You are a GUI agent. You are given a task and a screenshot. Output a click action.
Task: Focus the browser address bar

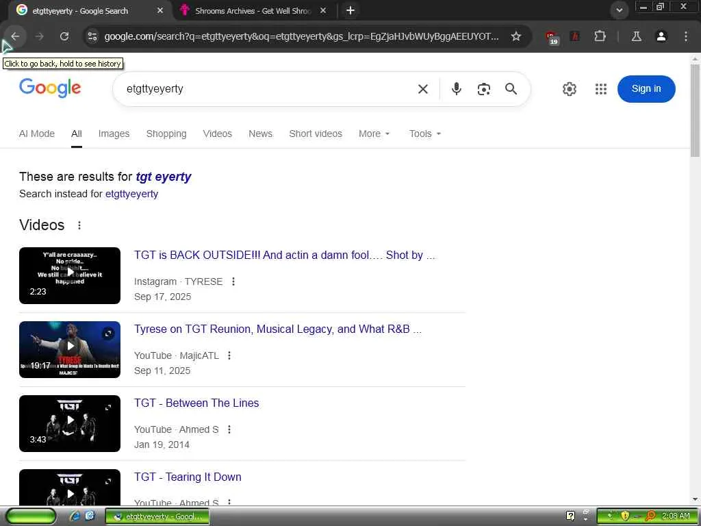(301, 36)
